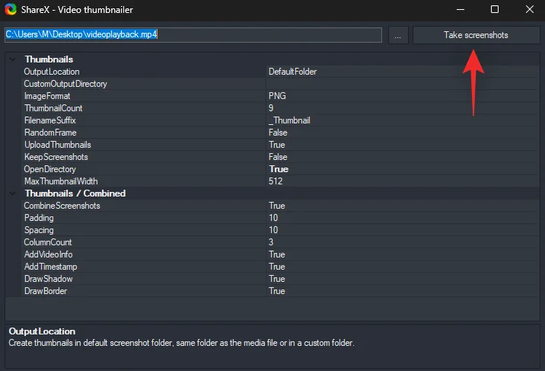Viewport: 545px width, 371px height.
Task: Collapse the Thumbnails category
Action: 13,59
